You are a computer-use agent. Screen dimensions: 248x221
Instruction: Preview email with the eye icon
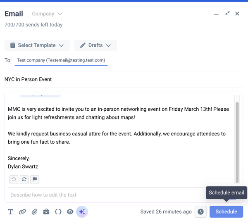[x=70, y=211]
